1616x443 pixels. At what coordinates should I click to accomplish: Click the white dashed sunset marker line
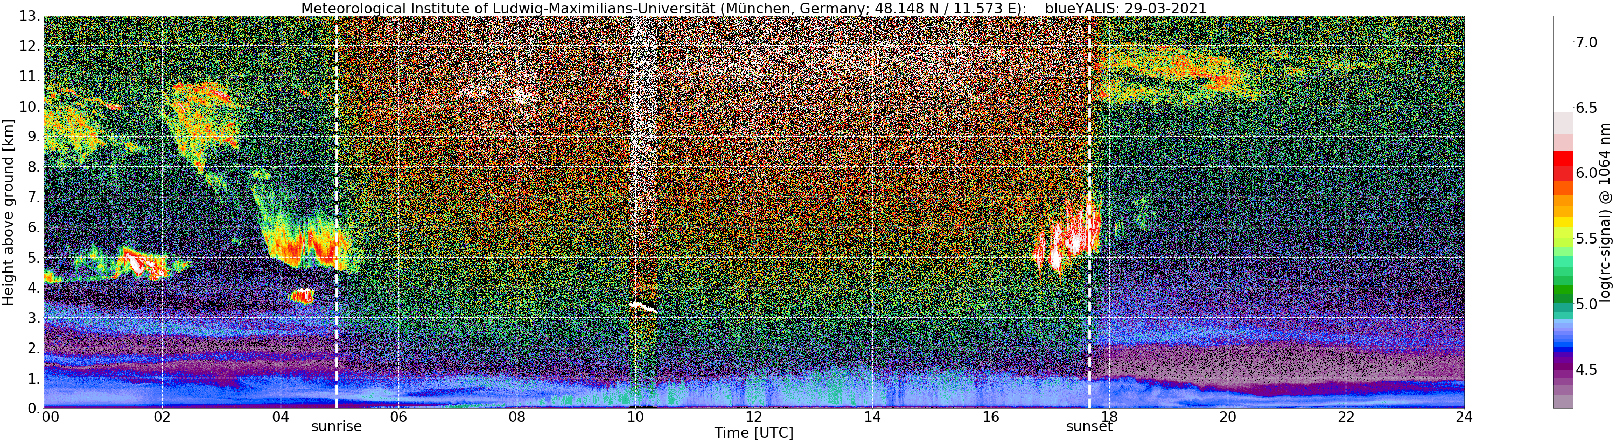pyautogui.click(x=1089, y=212)
